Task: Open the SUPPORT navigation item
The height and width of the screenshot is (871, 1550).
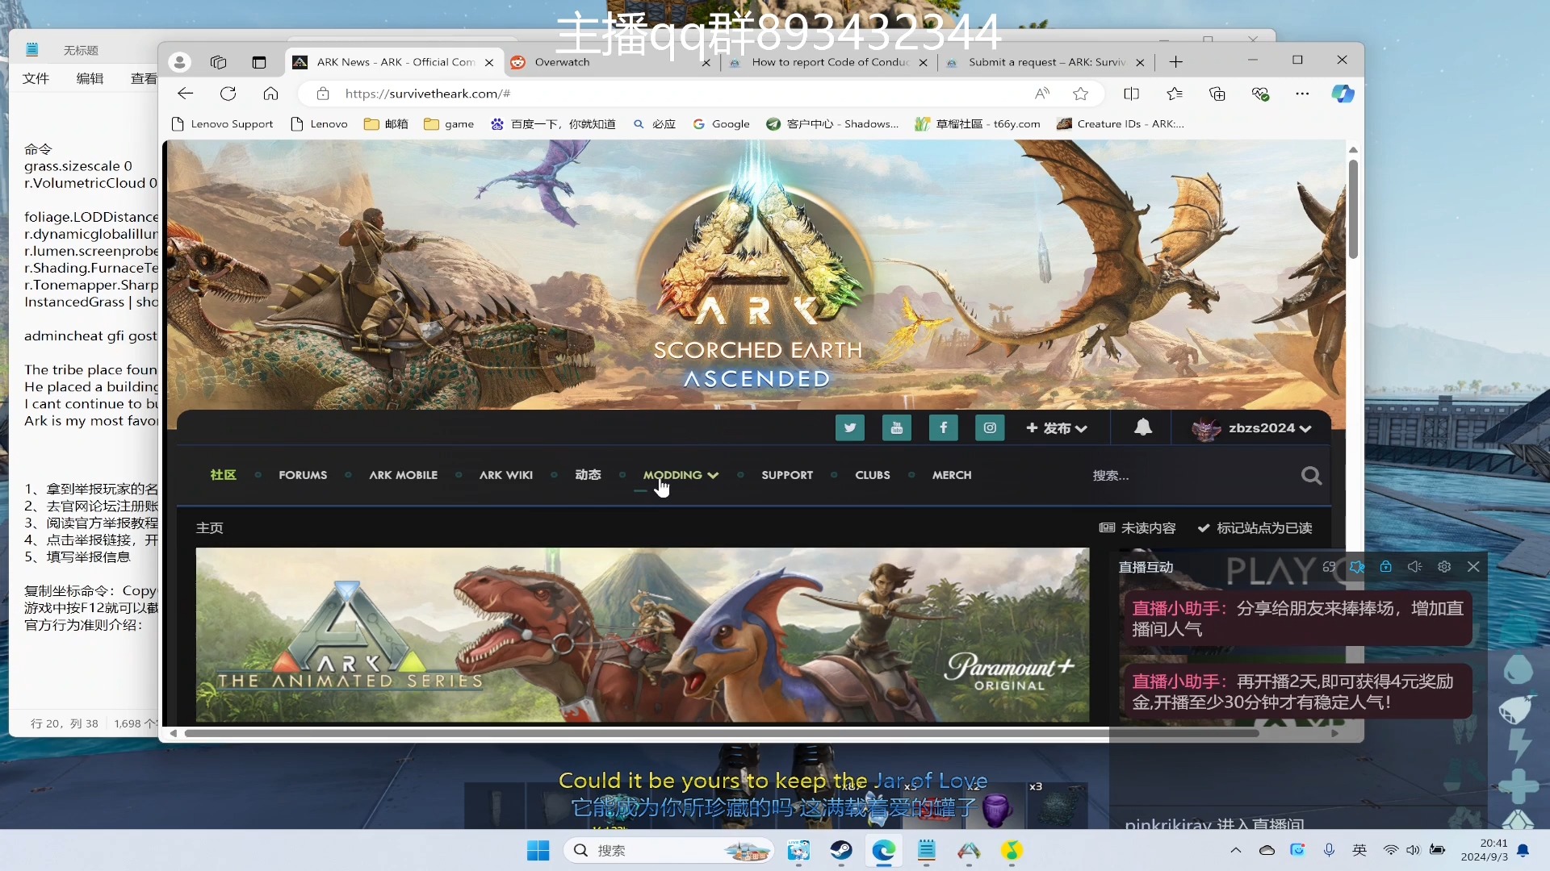Action: tap(787, 475)
